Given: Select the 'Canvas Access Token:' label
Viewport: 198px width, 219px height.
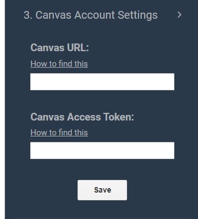Looking at the screenshot, I should tap(82, 117).
